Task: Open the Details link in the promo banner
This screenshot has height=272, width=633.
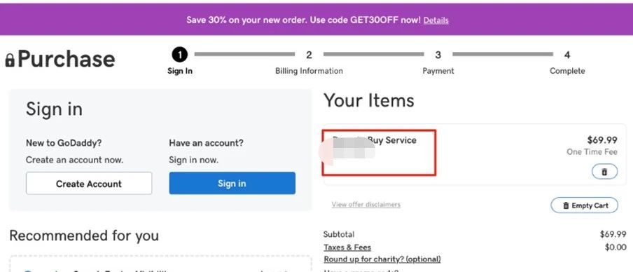Action: click(x=436, y=20)
